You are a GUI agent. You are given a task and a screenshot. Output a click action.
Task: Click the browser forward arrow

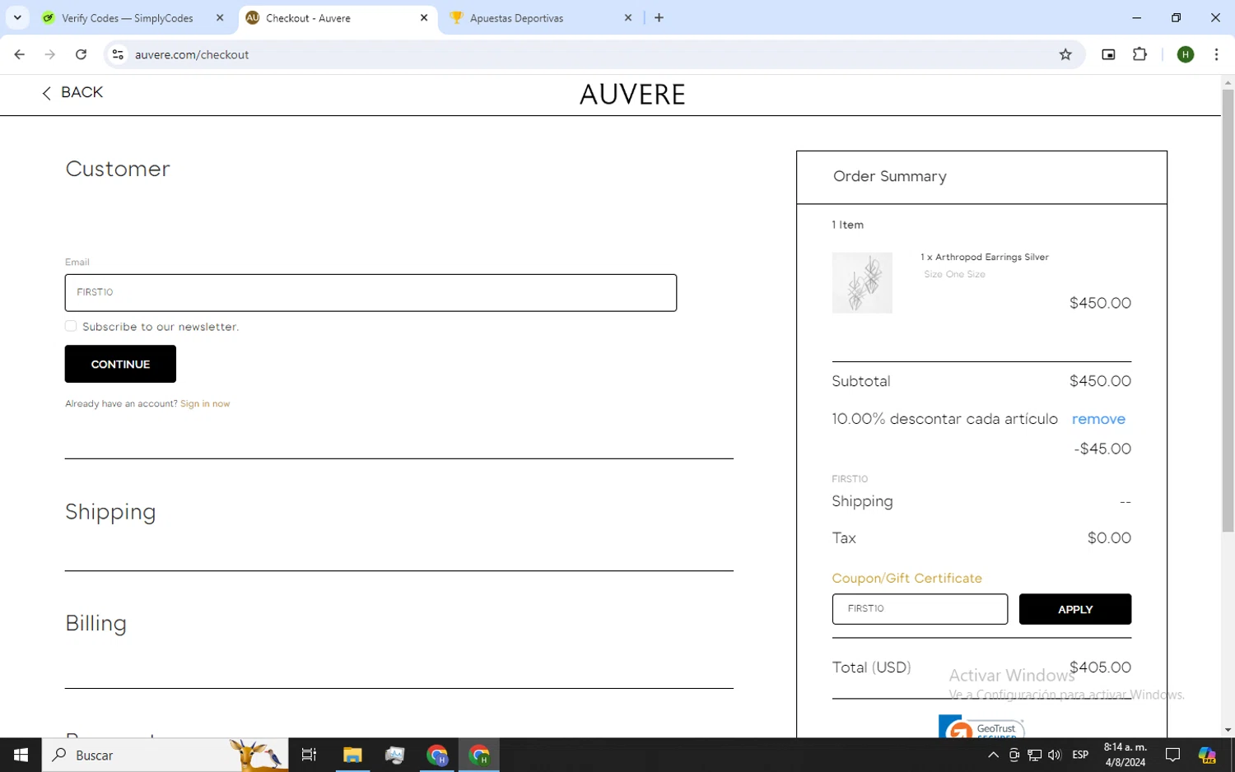50,54
